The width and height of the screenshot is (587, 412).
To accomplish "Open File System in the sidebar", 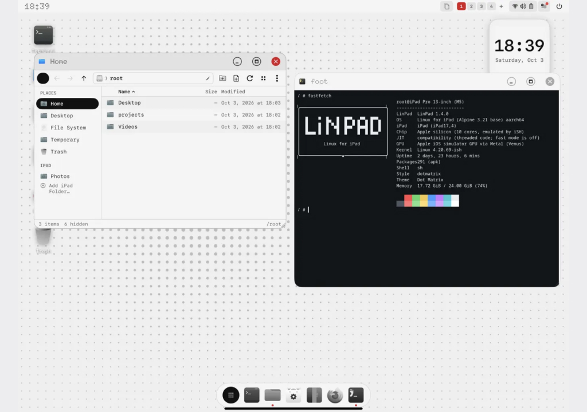I will coord(68,128).
